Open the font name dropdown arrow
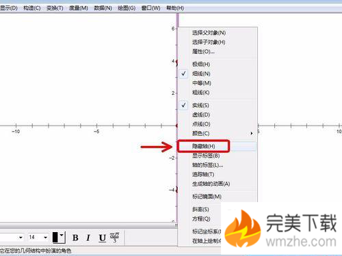This screenshot has width=342, height=256. tap(21, 238)
